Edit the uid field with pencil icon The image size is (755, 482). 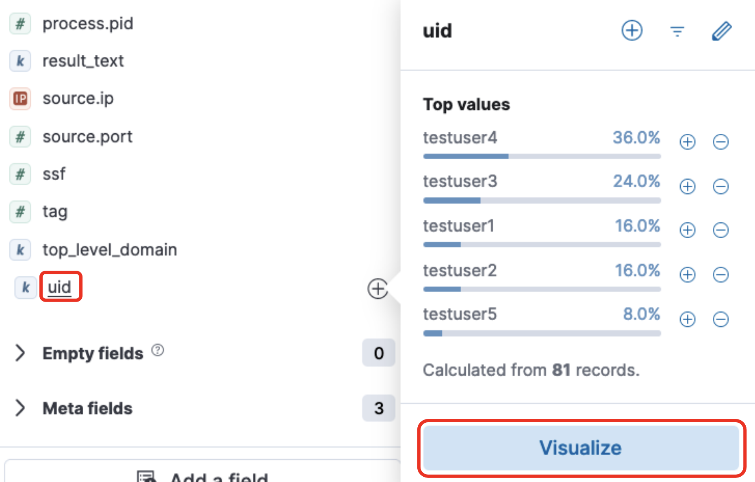pyautogui.click(x=722, y=31)
